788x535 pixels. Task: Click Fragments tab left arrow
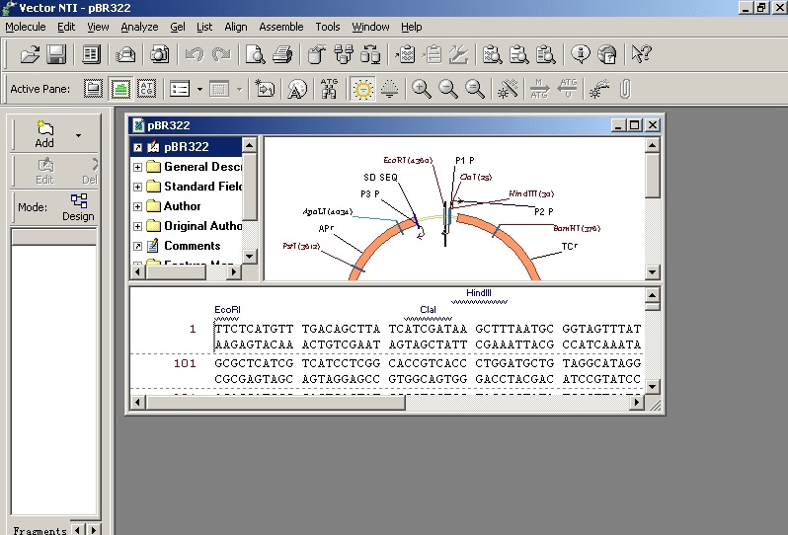77,529
